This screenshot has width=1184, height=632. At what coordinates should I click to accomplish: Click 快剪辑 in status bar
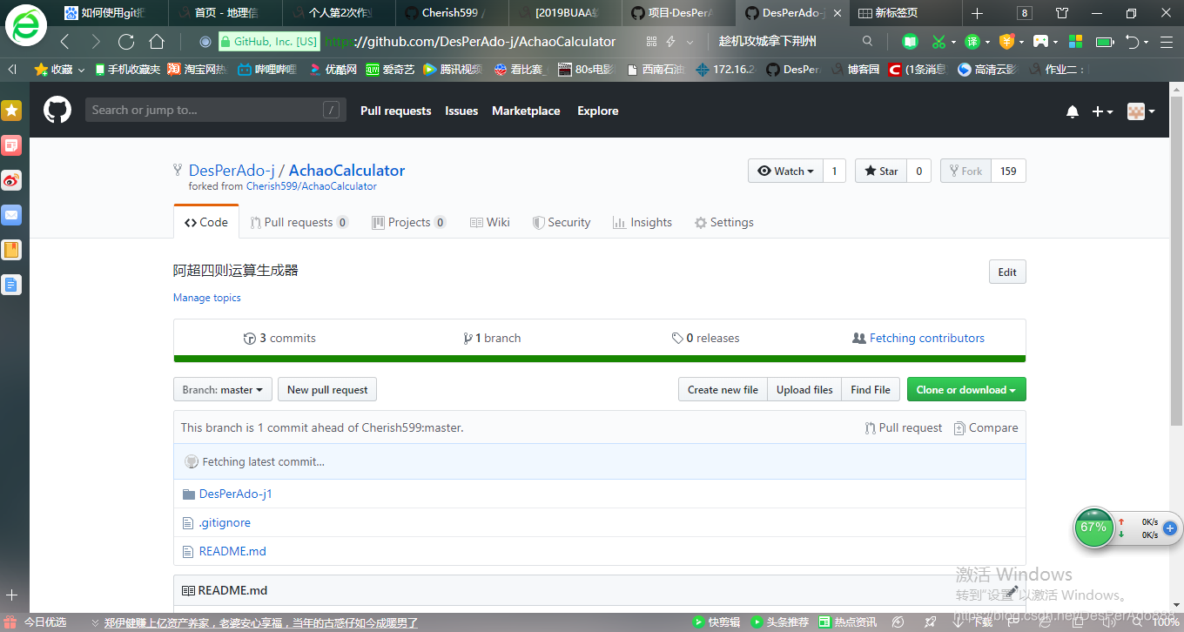pyautogui.click(x=716, y=622)
